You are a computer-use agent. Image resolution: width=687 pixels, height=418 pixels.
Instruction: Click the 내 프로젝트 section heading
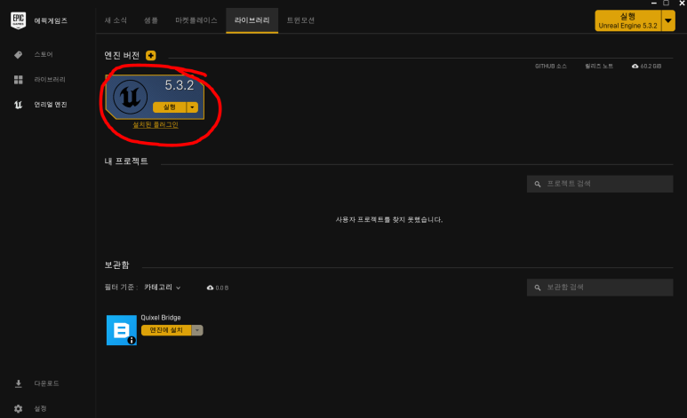[x=126, y=161]
